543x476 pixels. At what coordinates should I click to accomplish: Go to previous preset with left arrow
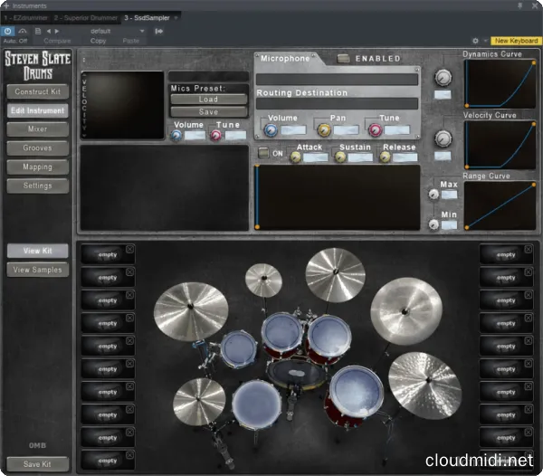[x=49, y=31]
